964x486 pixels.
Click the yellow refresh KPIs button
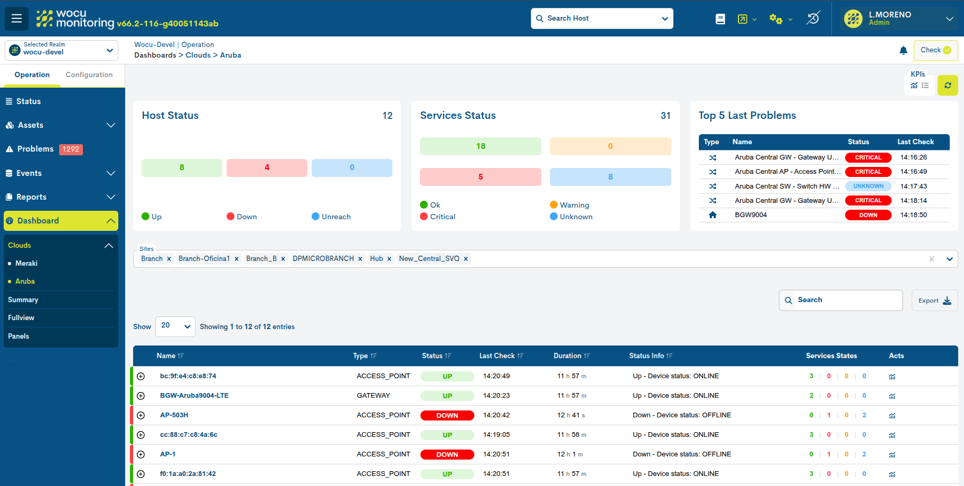coord(948,85)
